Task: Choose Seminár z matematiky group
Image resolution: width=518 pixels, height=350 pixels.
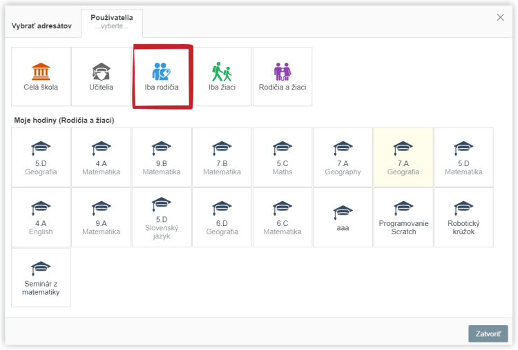Action: (41, 278)
